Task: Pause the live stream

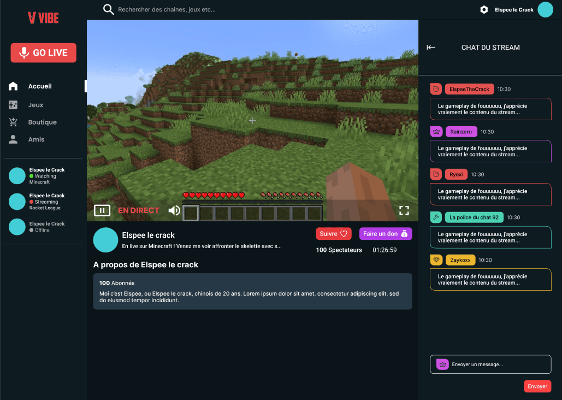Action: (102, 210)
